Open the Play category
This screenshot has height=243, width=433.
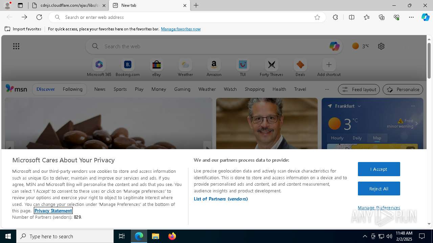click(x=139, y=89)
